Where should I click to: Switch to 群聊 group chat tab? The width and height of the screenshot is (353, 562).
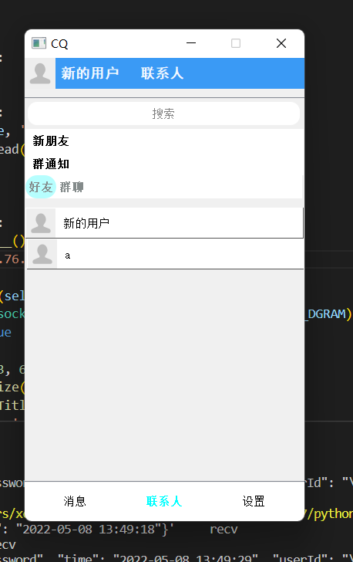point(72,187)
